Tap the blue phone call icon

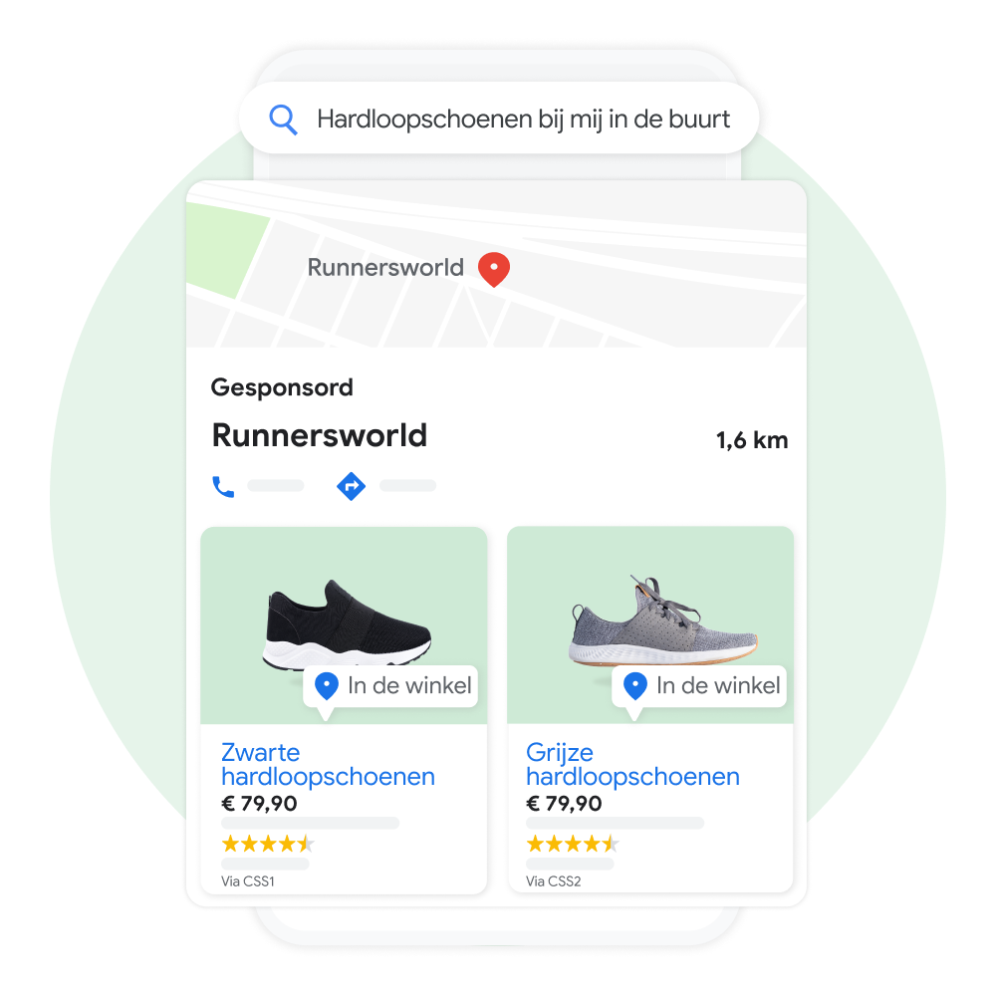(x=223, y=487)
